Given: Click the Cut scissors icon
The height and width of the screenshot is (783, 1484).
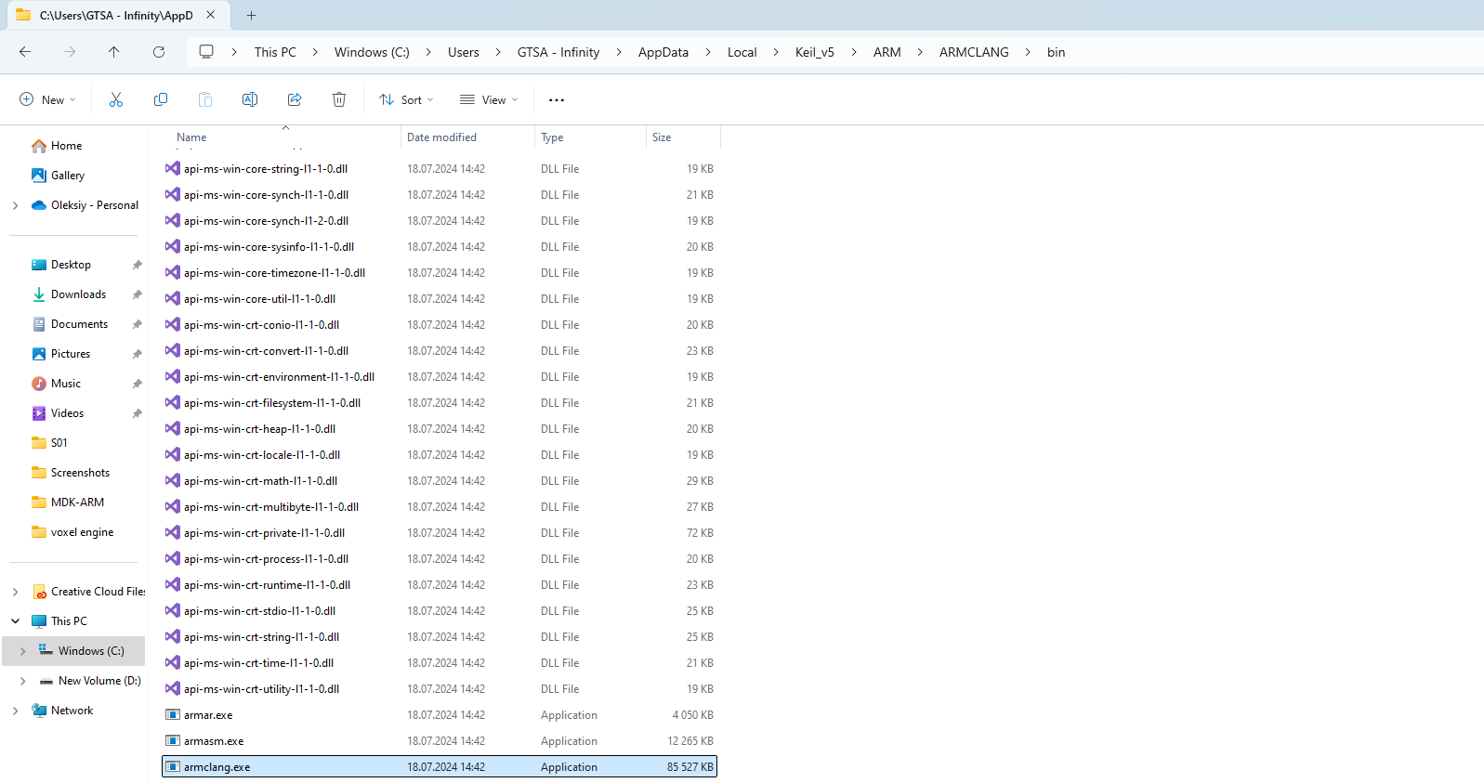Looking at the screenshot, I should pyautogui.click(x=116, y=99).
